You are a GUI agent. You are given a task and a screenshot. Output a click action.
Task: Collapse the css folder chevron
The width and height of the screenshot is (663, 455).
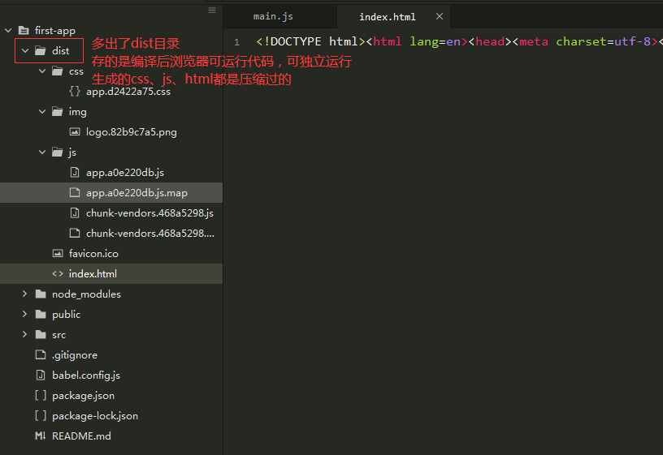pyautogui.click(x=42, y=71)
